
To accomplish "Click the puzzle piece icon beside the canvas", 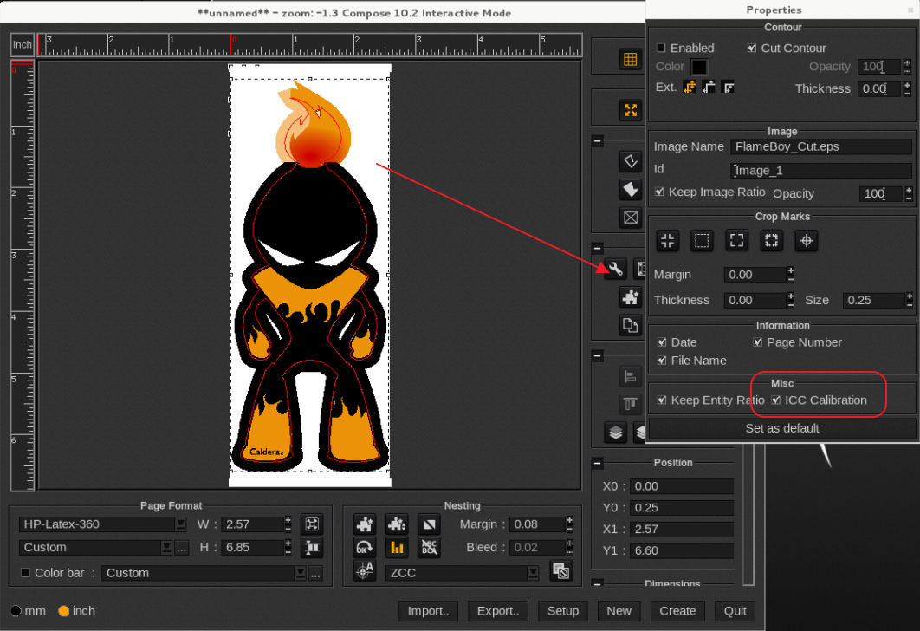I will pos(630,297).
